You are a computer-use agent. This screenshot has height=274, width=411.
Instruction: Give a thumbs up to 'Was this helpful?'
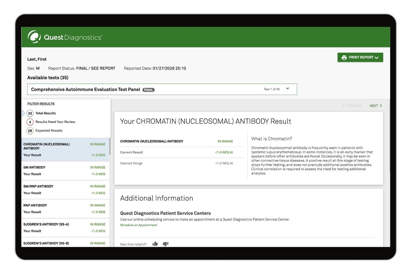(x=155, y=243)
